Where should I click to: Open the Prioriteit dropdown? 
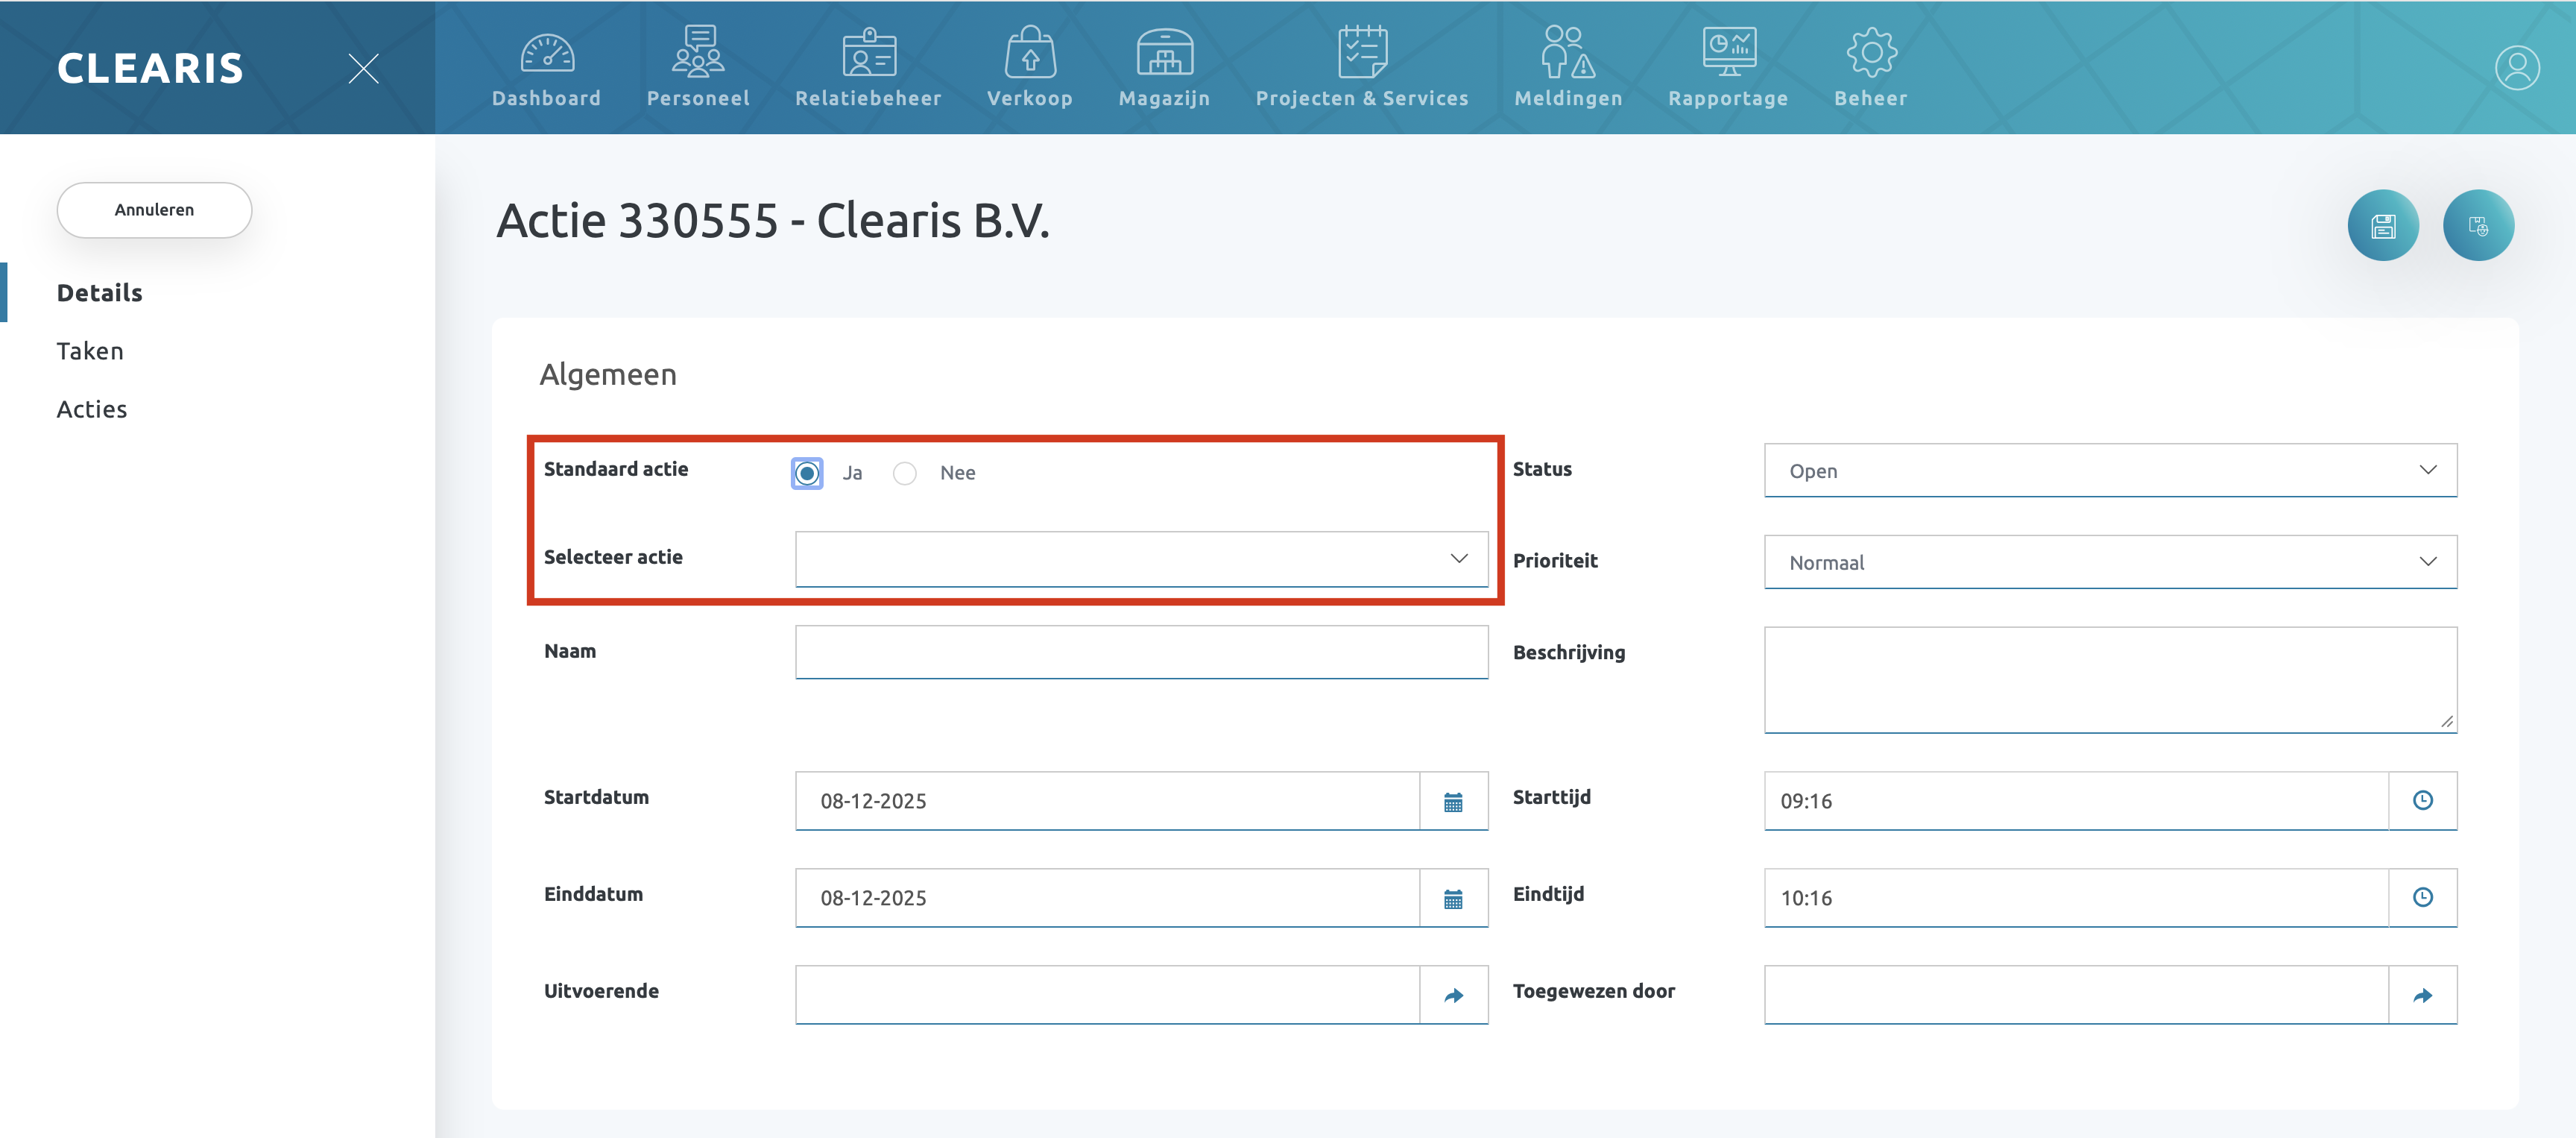pos(2110,562)
